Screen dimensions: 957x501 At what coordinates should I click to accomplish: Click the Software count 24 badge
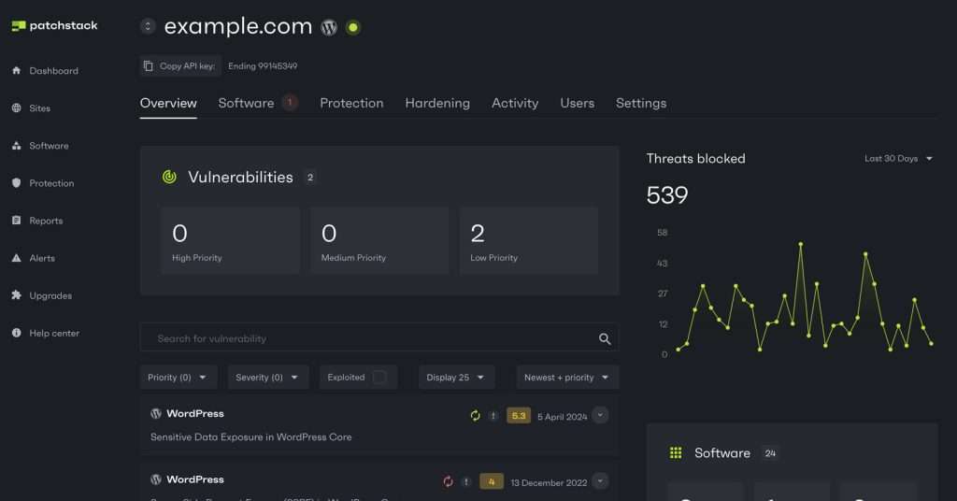click(770, 453)
